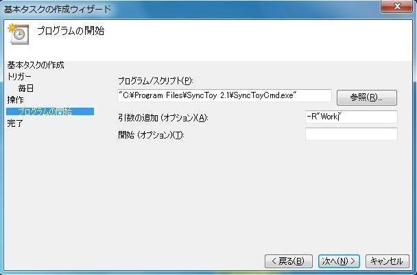Click the empty 開始 (オプション) field

pos(351,134)
